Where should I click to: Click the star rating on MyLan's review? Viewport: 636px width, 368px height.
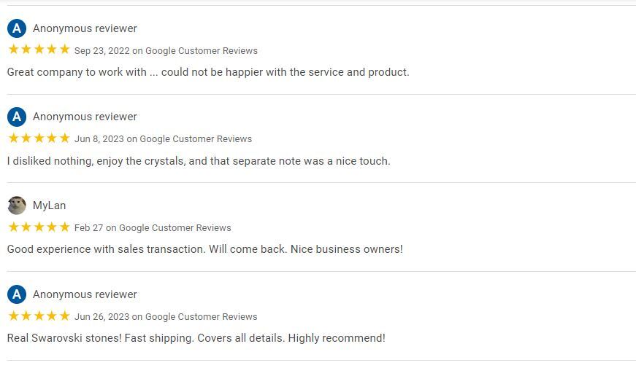tap(39, 227)
